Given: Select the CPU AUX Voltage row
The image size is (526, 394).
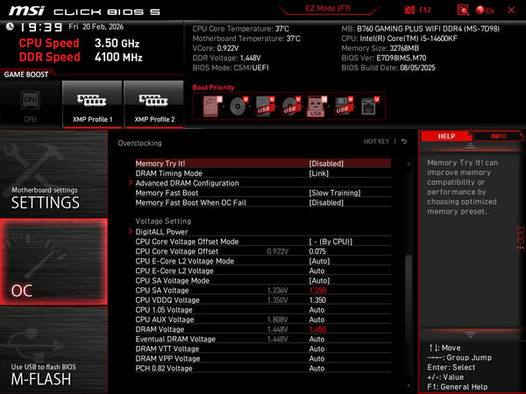Looking at the screenshot, I should pos(263,320).
